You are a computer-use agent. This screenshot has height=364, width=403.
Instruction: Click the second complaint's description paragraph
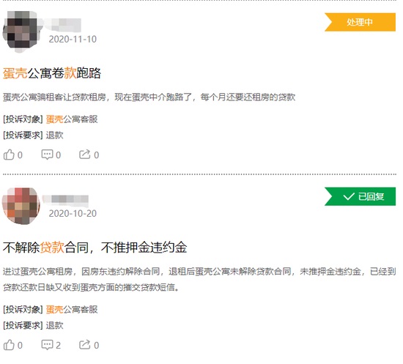(199, 279)
